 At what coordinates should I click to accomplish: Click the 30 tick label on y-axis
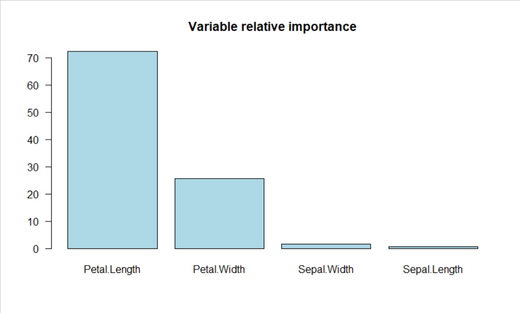(x=34, y=167)
